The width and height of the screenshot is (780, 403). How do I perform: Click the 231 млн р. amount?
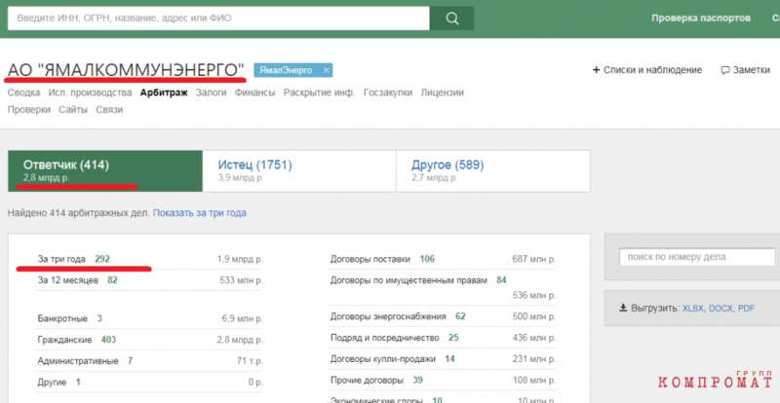click(x=533, y=359)
